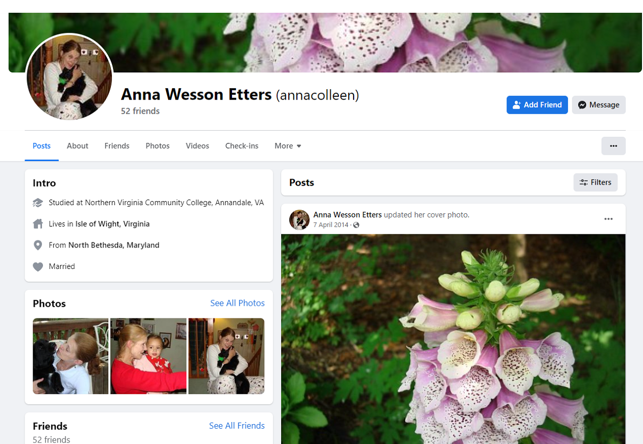Open the photo of woman in red holding child
Screen dimensions: 643x444
pos(148,356)
